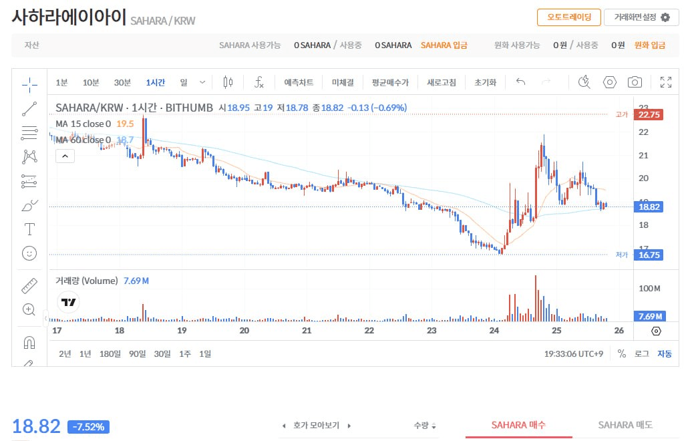Collapse the indicator legend chevron
This screenshot has height=441, width=690.
[65, 156]
